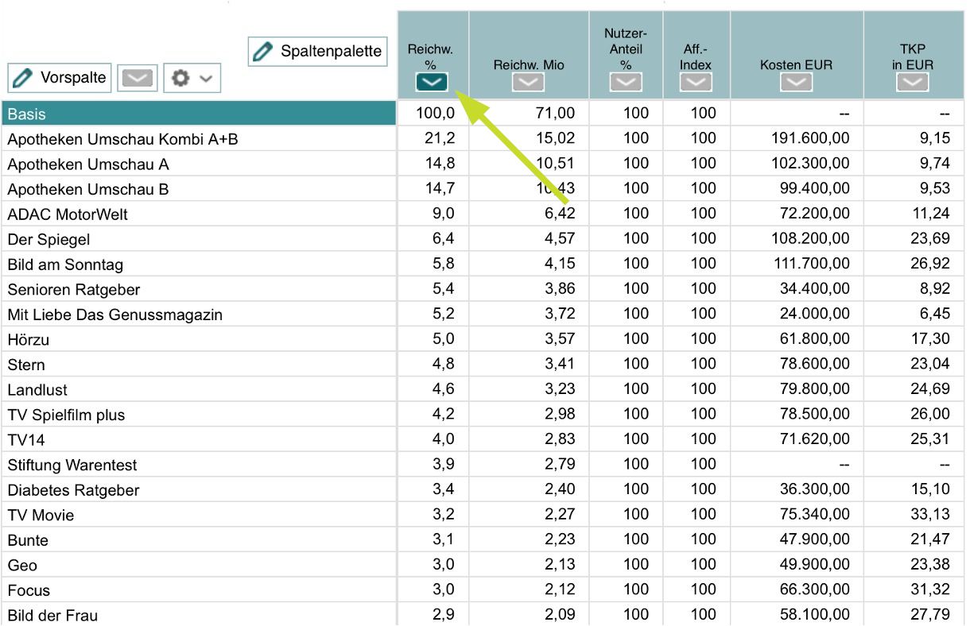
Task: Select ADAC MotorWelt Reichw. Mio value 6,42
Action: coord(560,214)
